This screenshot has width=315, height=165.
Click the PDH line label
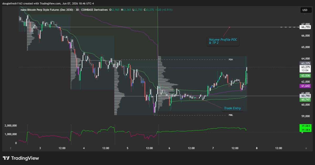coord(231,60)
